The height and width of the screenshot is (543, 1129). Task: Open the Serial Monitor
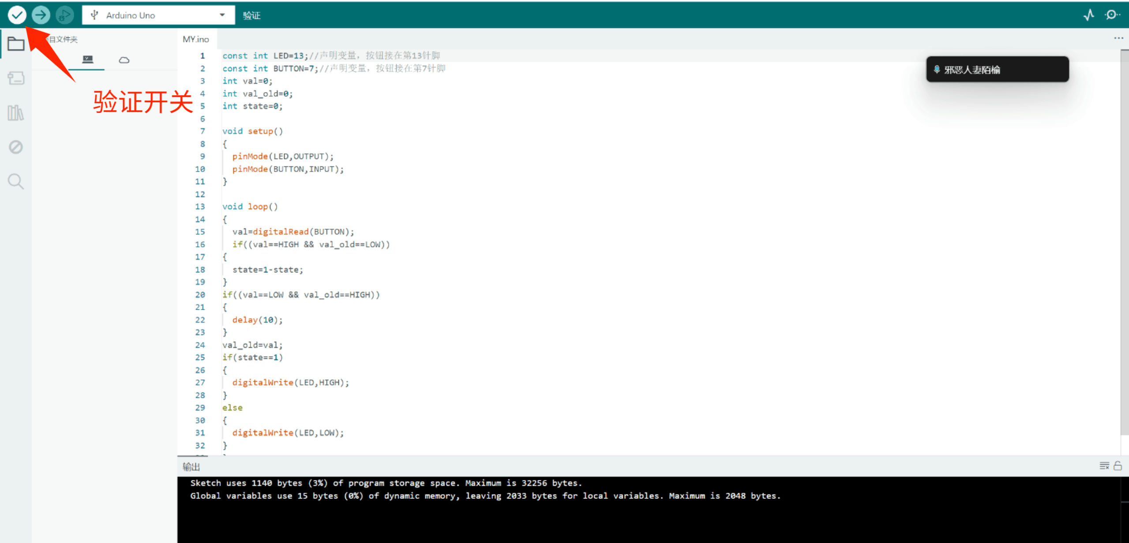tap(1111, 15)
